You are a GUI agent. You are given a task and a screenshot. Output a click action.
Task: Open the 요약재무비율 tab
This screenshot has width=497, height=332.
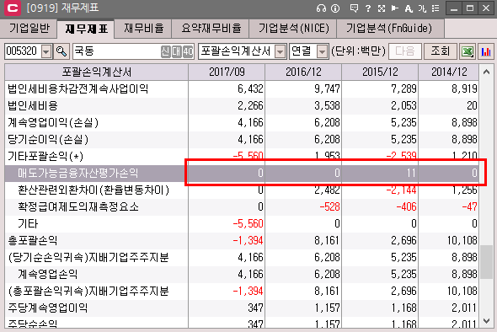click(x=211, y=28)
